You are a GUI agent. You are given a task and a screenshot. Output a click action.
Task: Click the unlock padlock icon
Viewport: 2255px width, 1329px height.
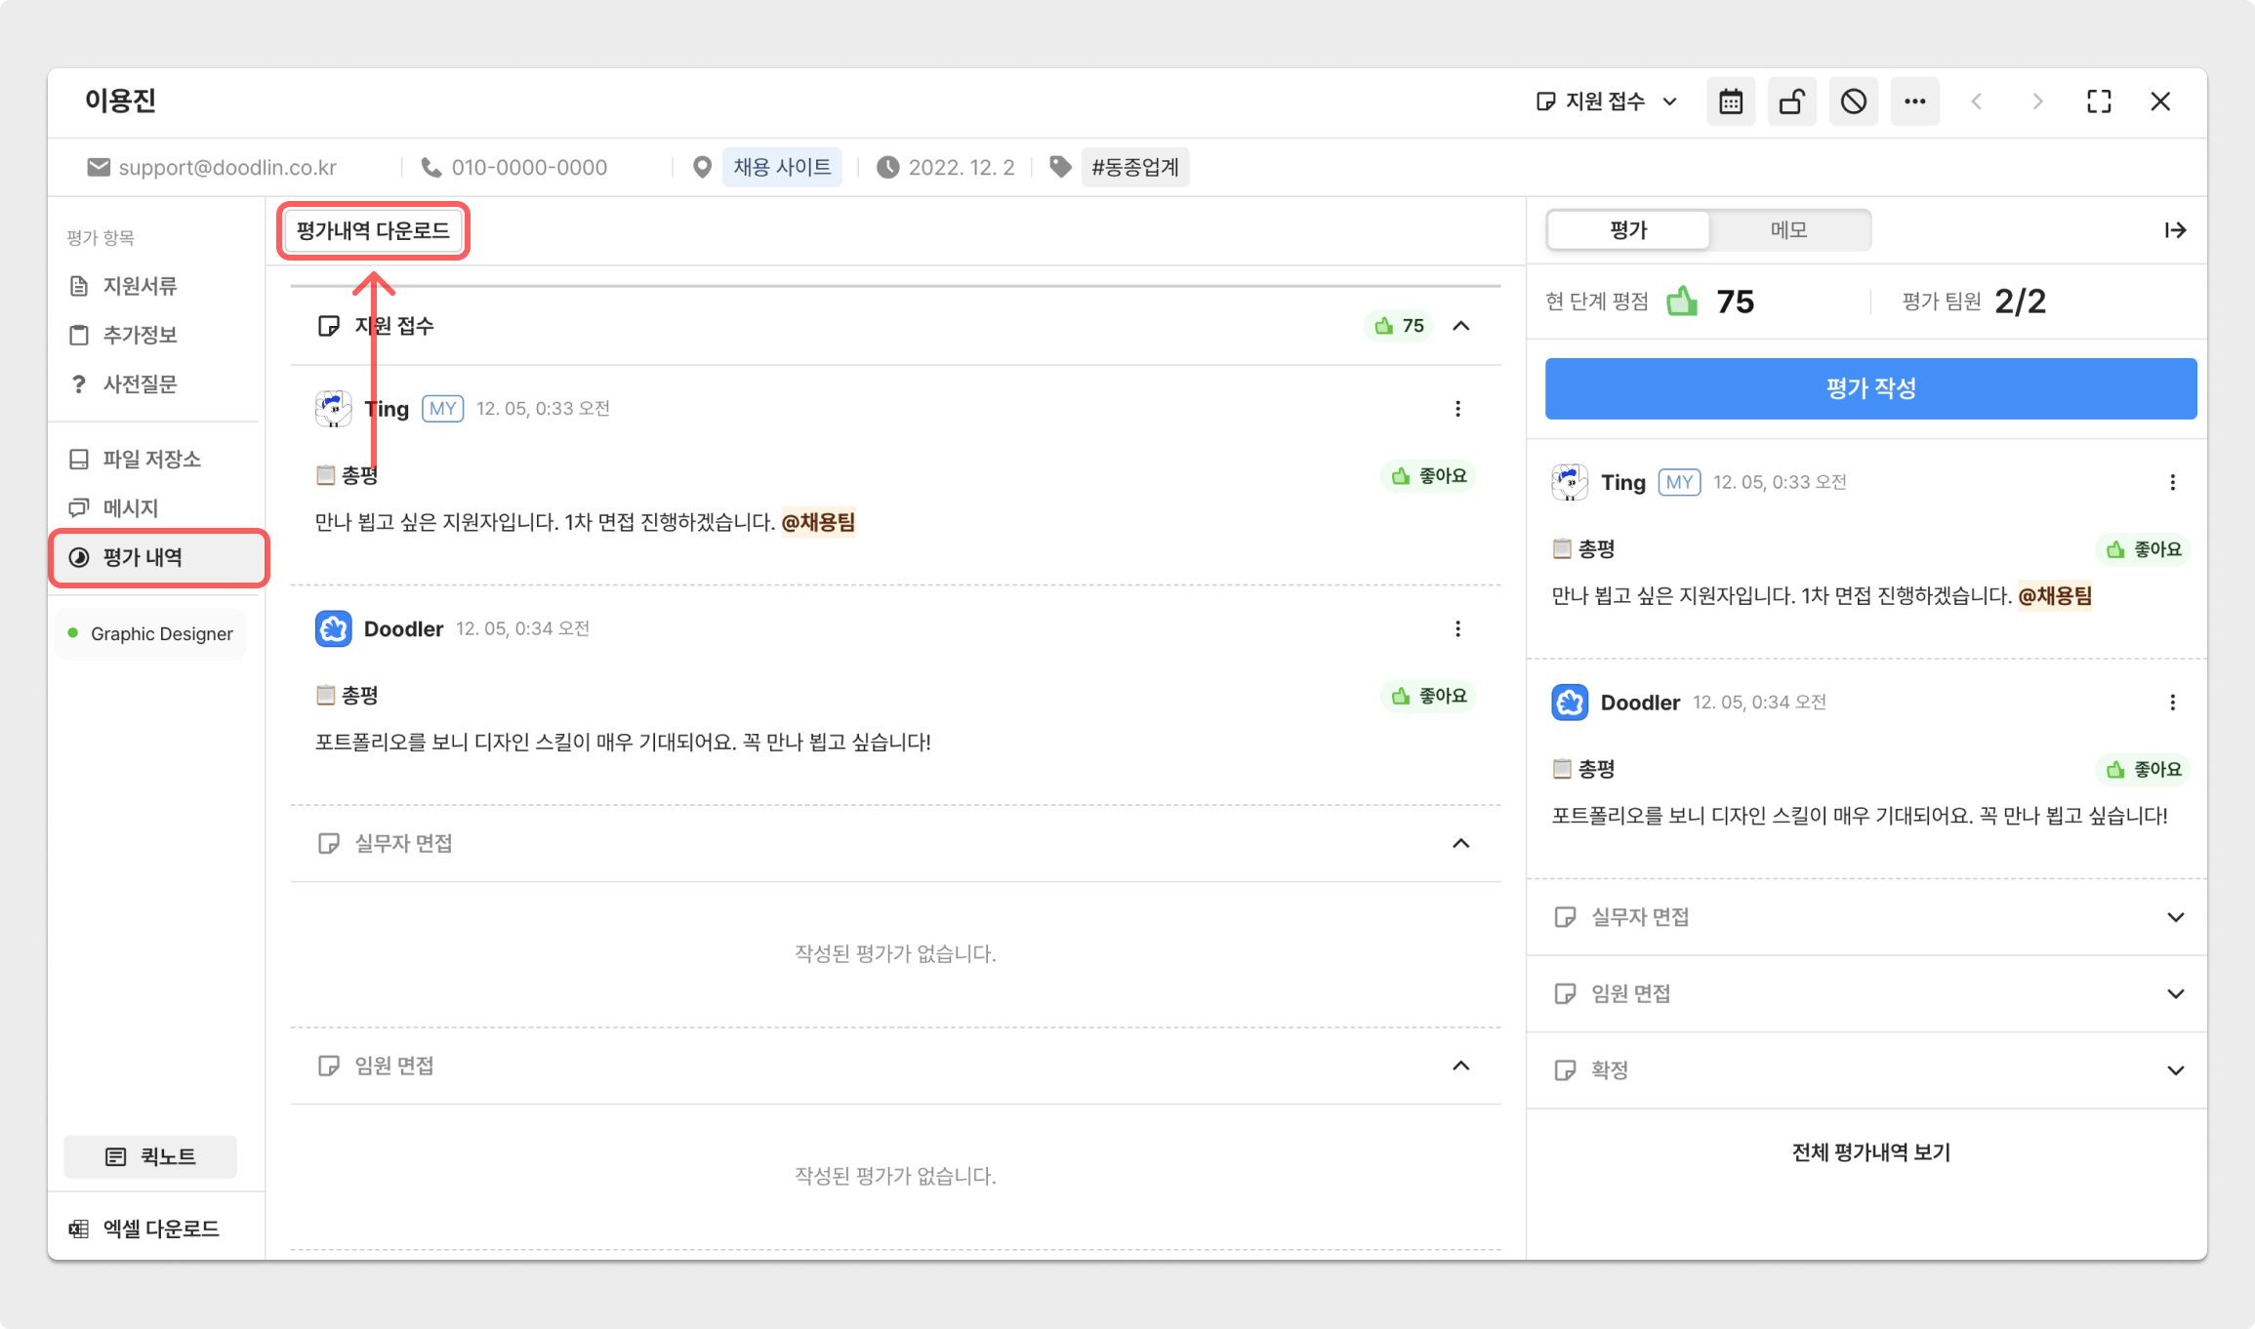(1791, 101)
